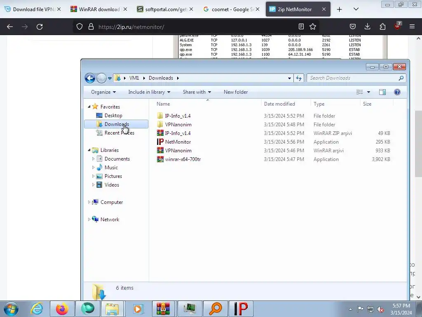Collapse the Libraries group

coord(89,150)
